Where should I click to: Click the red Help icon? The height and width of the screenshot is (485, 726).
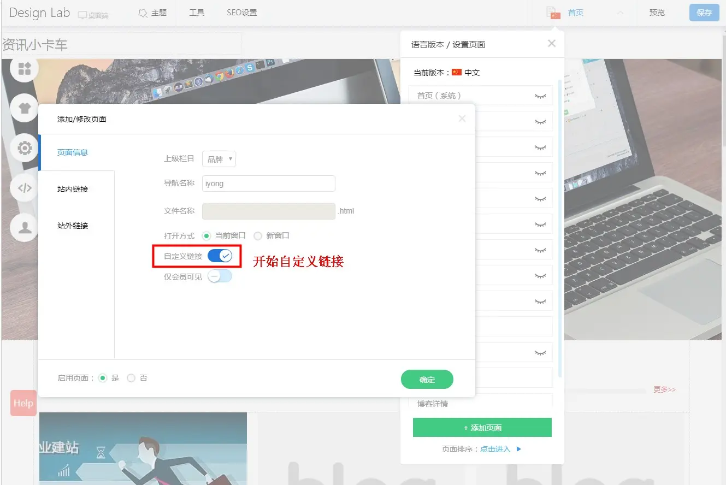pos(23,403)
